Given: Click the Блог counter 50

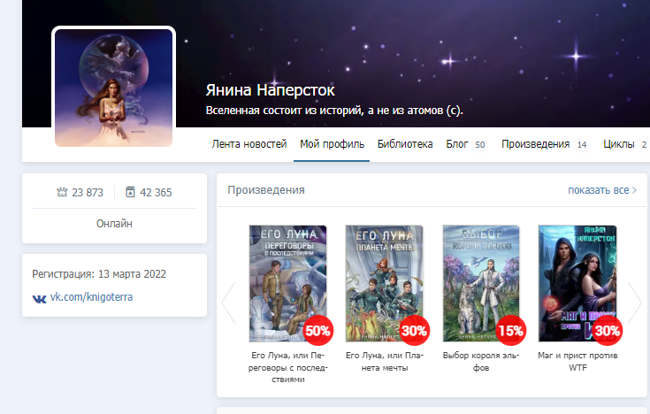Looking at the screenshot, I should coord(479,145).
